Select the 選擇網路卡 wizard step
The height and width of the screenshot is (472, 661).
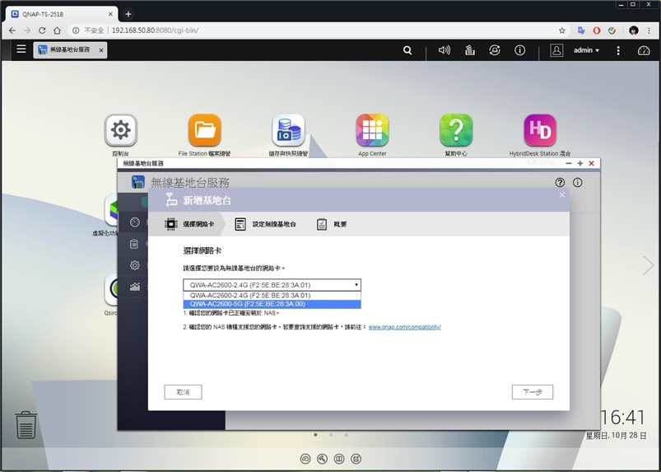click(x=189, y=224)
